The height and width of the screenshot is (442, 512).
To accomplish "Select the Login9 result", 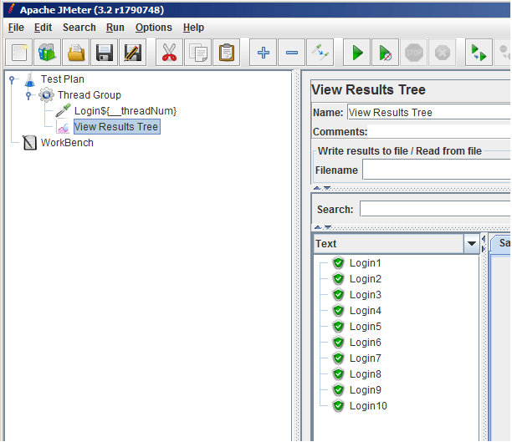I will [x=365, y=390].
